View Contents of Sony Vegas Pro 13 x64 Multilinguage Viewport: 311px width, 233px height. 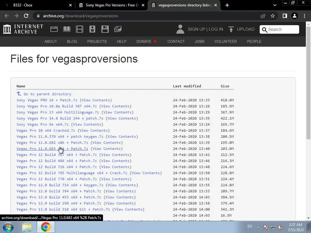[118, 112]
